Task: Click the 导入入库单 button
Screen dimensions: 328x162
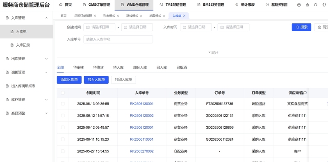Action: [96, 80]
